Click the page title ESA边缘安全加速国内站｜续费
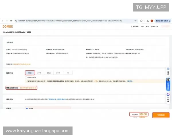Viewport: 172px width, 138px height. 17,32
